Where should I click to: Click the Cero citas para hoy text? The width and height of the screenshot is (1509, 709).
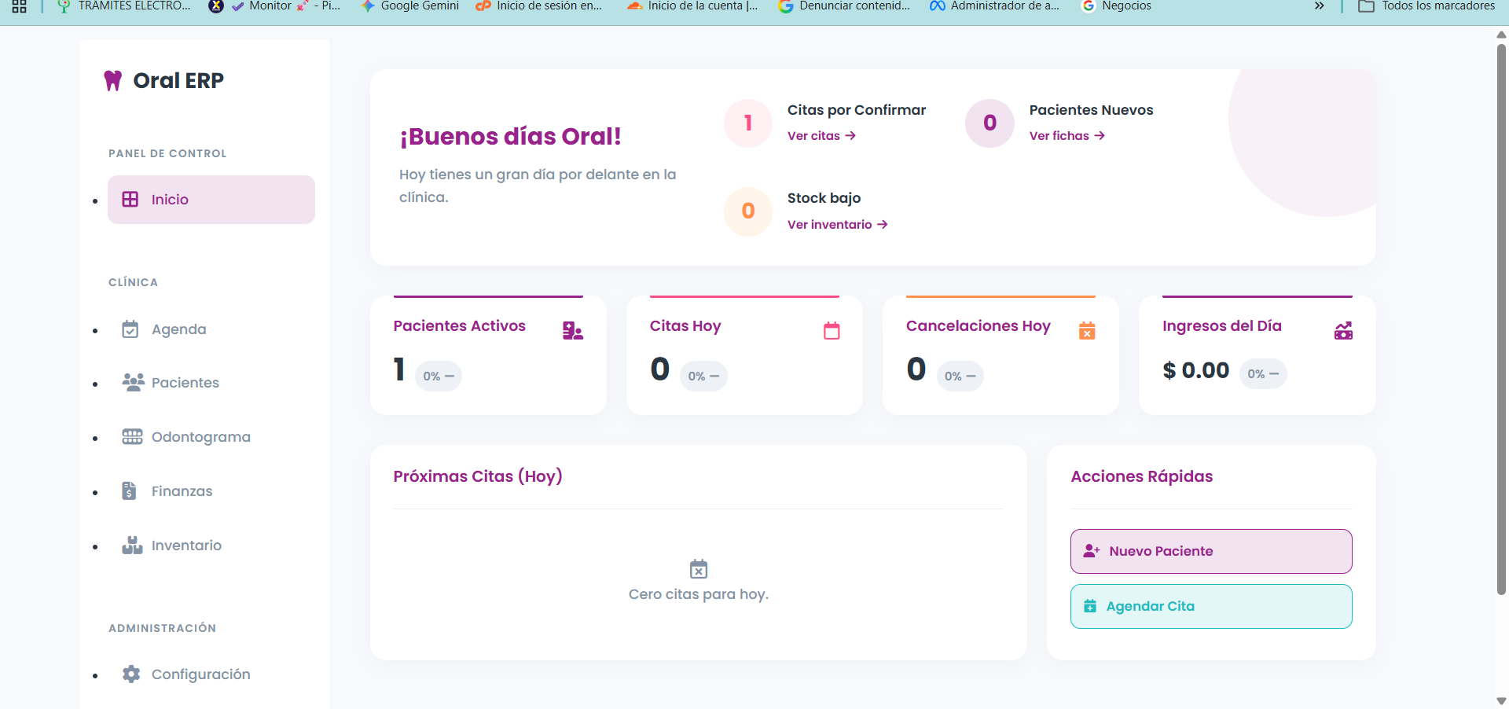pyautogui.click(x=699, y=594)
